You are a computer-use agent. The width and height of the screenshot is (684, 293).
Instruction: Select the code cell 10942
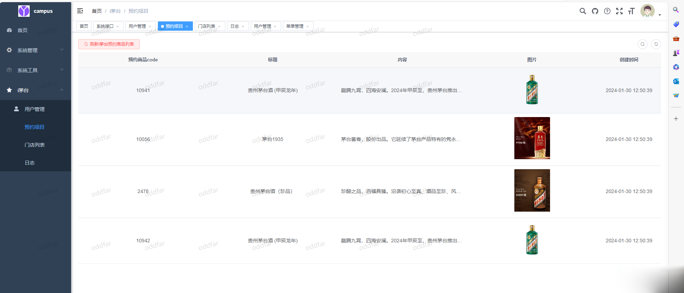pos(143,241)
